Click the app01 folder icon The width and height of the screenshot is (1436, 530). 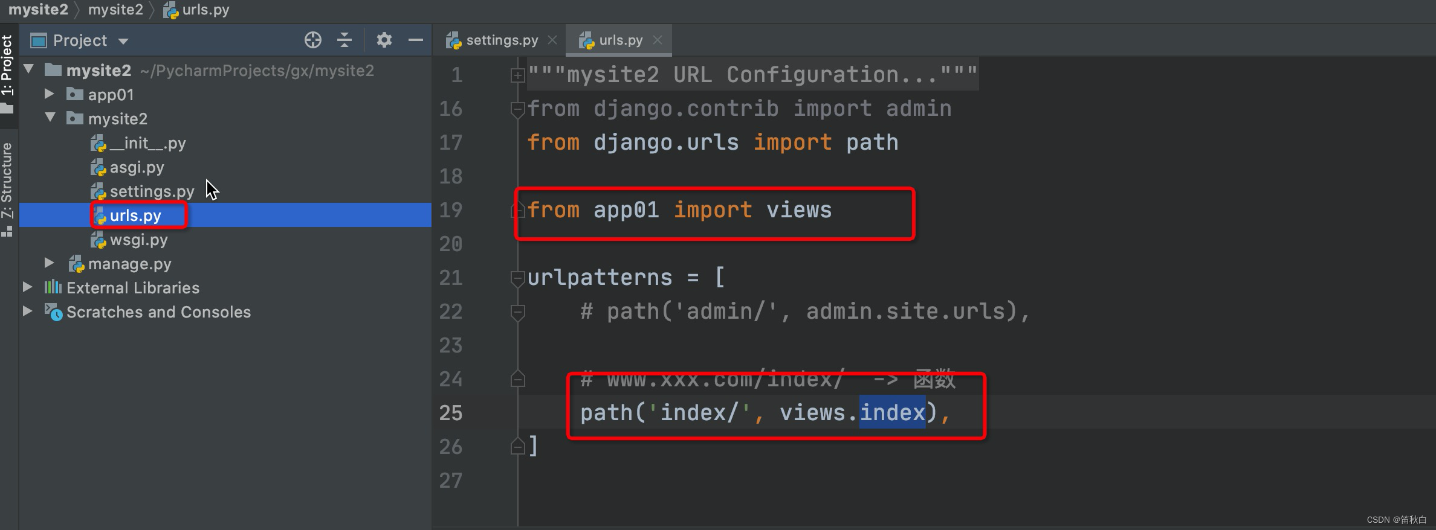coord(74,94)
